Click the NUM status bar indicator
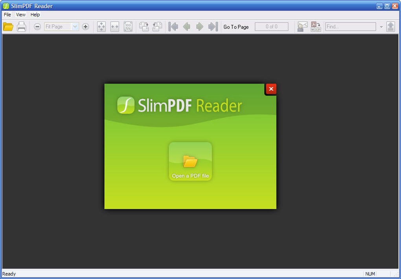This screenshot has width=401, height=279. pos(370,274)
